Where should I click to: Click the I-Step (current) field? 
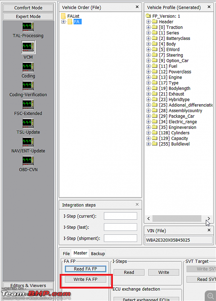[x=120, y=216]
